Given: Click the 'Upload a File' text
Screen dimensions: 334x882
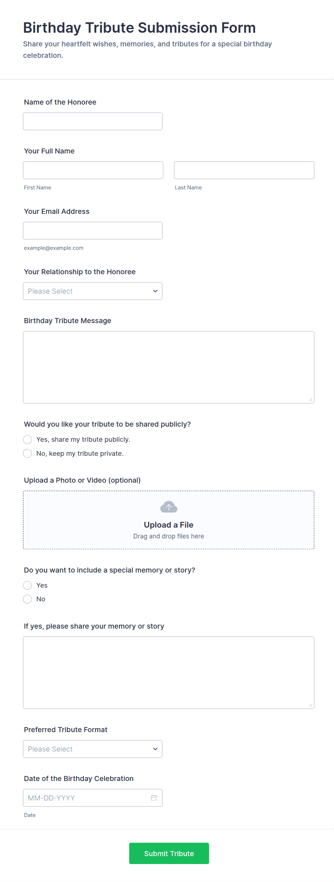Looking at the screenshot, I should tap(168, 525).
